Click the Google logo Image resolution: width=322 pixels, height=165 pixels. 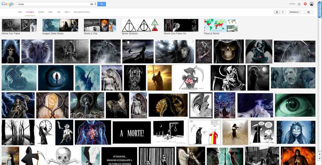pyautogui.click(x=8, y=4)
